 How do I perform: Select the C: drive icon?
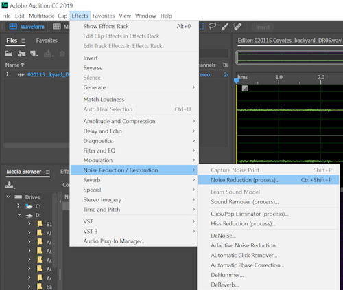tap(29, 206)
